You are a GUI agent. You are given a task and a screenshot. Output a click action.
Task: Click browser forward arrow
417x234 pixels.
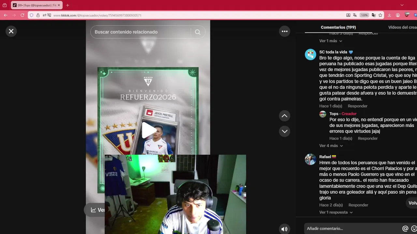(14, 15)
